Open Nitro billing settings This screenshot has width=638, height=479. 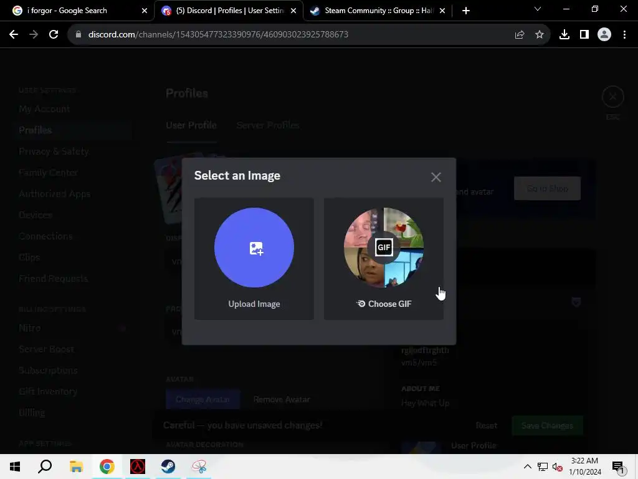(x=30, y=328)
